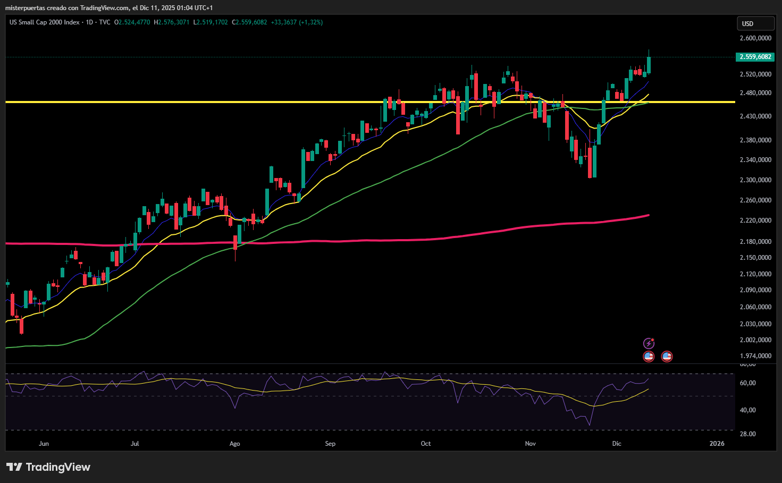The width and height of the screenshot is (782, 483).
Task: Click the 2.260,0000 price axis label
Action: [x=755, y=200]
